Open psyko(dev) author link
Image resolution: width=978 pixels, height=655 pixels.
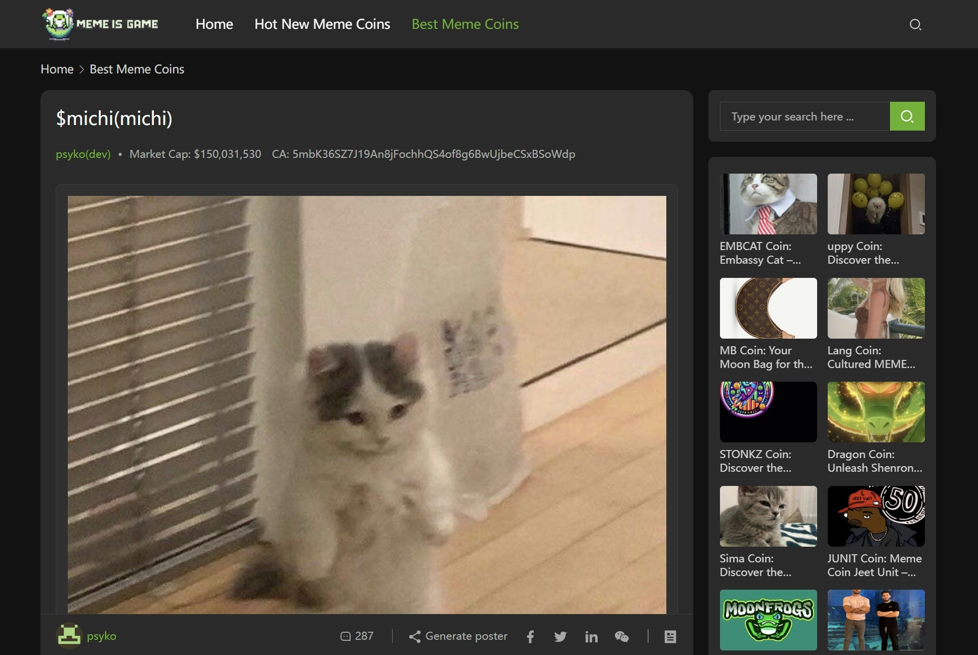click(83, 154)
